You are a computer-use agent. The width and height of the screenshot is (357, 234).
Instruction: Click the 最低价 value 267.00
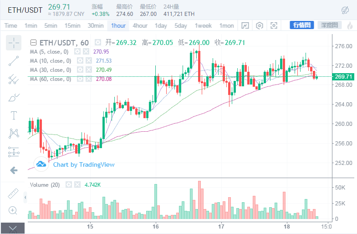click(x=148, y=14)
